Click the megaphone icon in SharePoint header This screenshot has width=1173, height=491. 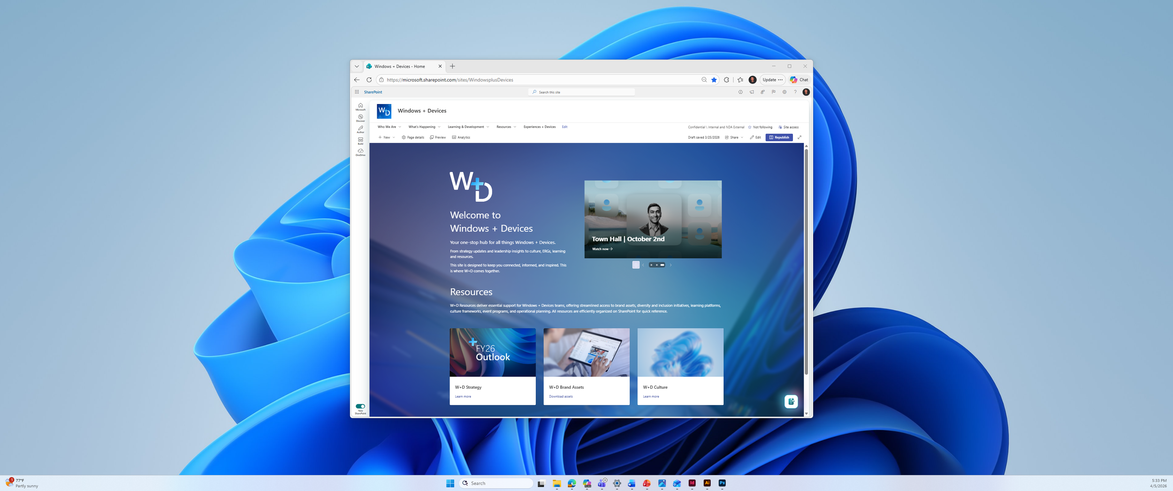click(752, 92)
